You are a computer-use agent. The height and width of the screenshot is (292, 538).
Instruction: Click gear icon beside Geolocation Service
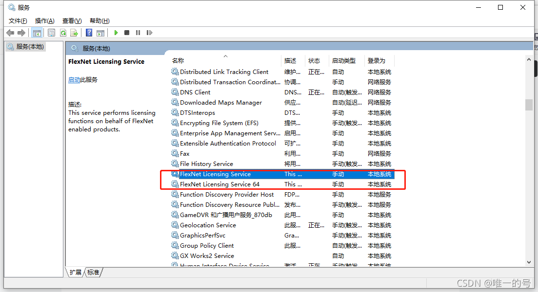(x=175, y=225)
